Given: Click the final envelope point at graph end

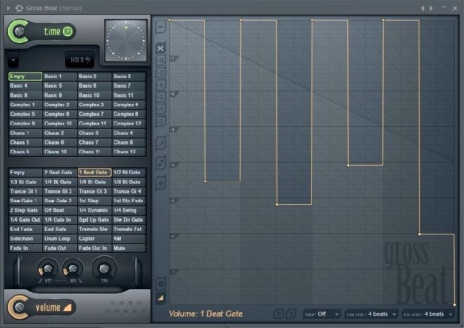Looking at the screenshot, I should click(x=454, y=304).
